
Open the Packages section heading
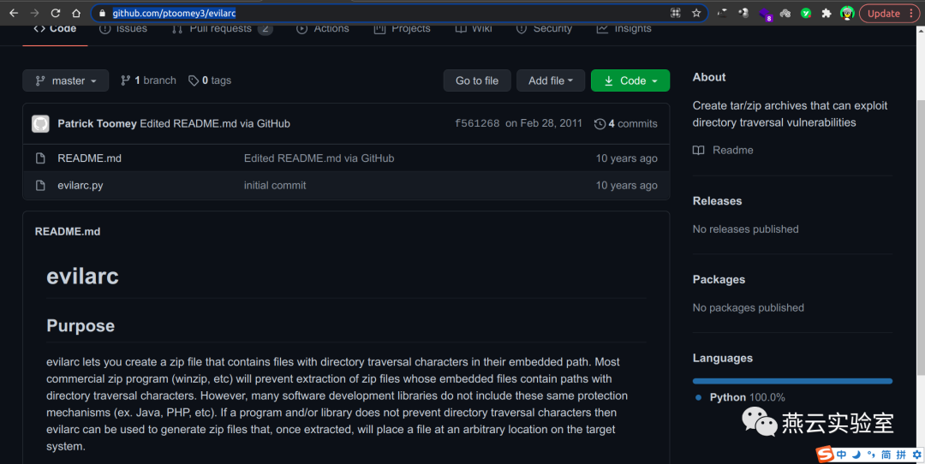point(719,279)
